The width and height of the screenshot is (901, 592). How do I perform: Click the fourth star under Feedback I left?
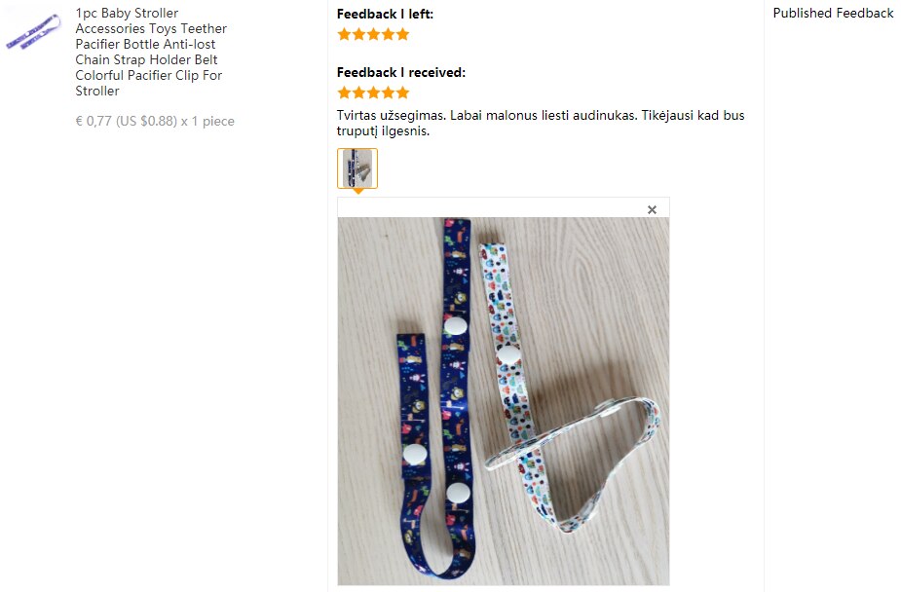pyautogui.click(x=389, y=34)
